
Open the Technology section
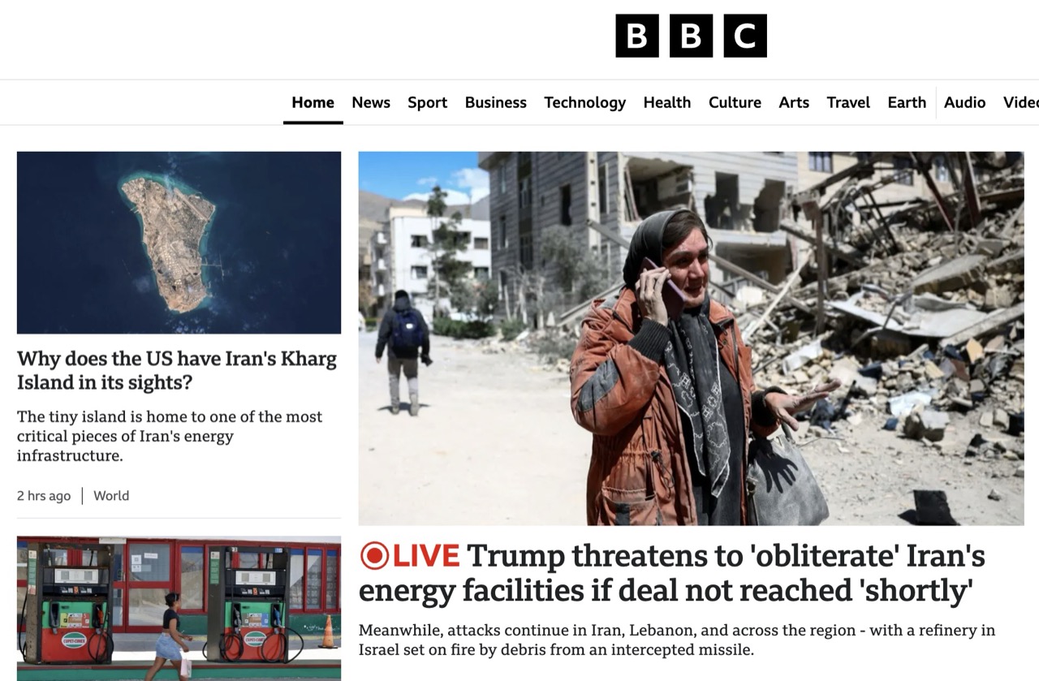(584, 102)
